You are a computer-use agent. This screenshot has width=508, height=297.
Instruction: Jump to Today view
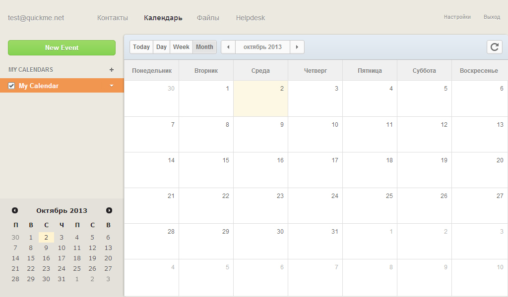tap(141, 47)
